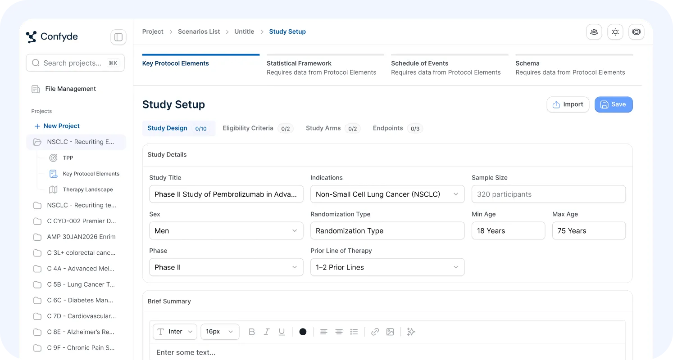Open the Sex dropdown
The image size is (673, 360).
pyautogui.click(x=226, y=231)
